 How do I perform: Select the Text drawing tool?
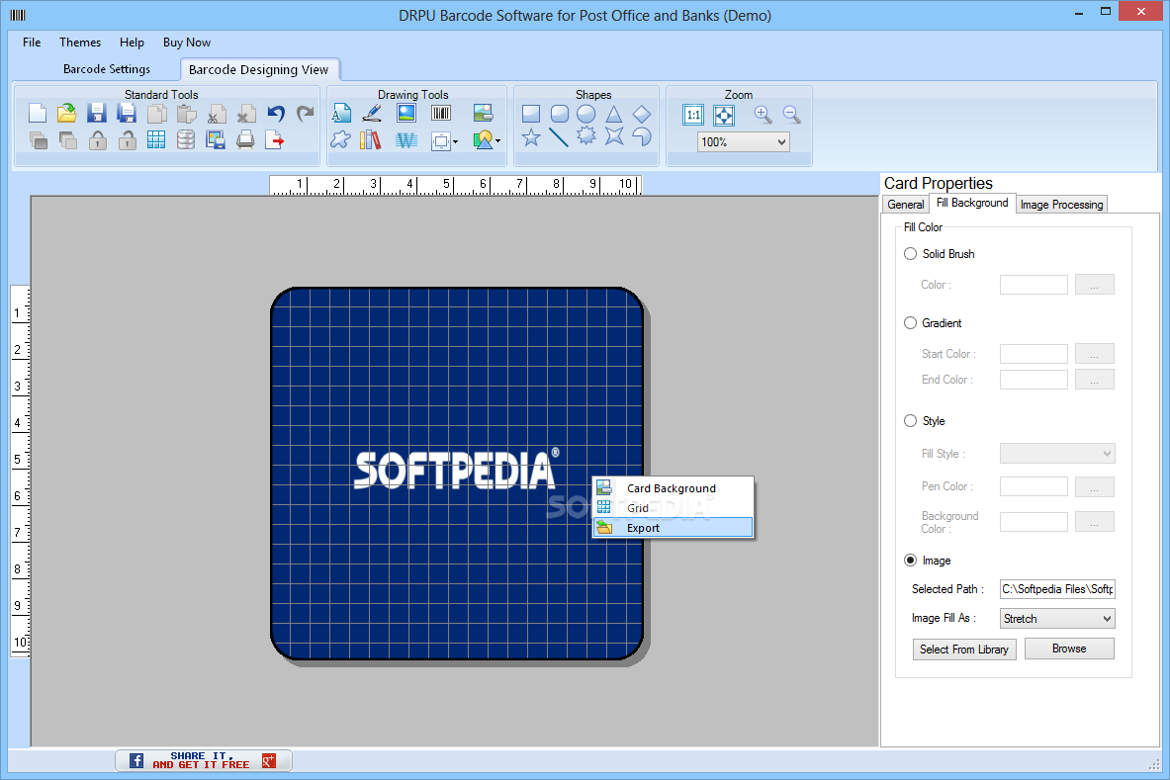(x=341, y=114)
